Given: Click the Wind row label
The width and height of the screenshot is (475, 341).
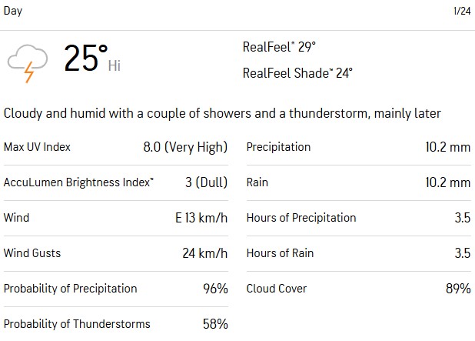Looking at the screenshot, I should pos(16,218).
